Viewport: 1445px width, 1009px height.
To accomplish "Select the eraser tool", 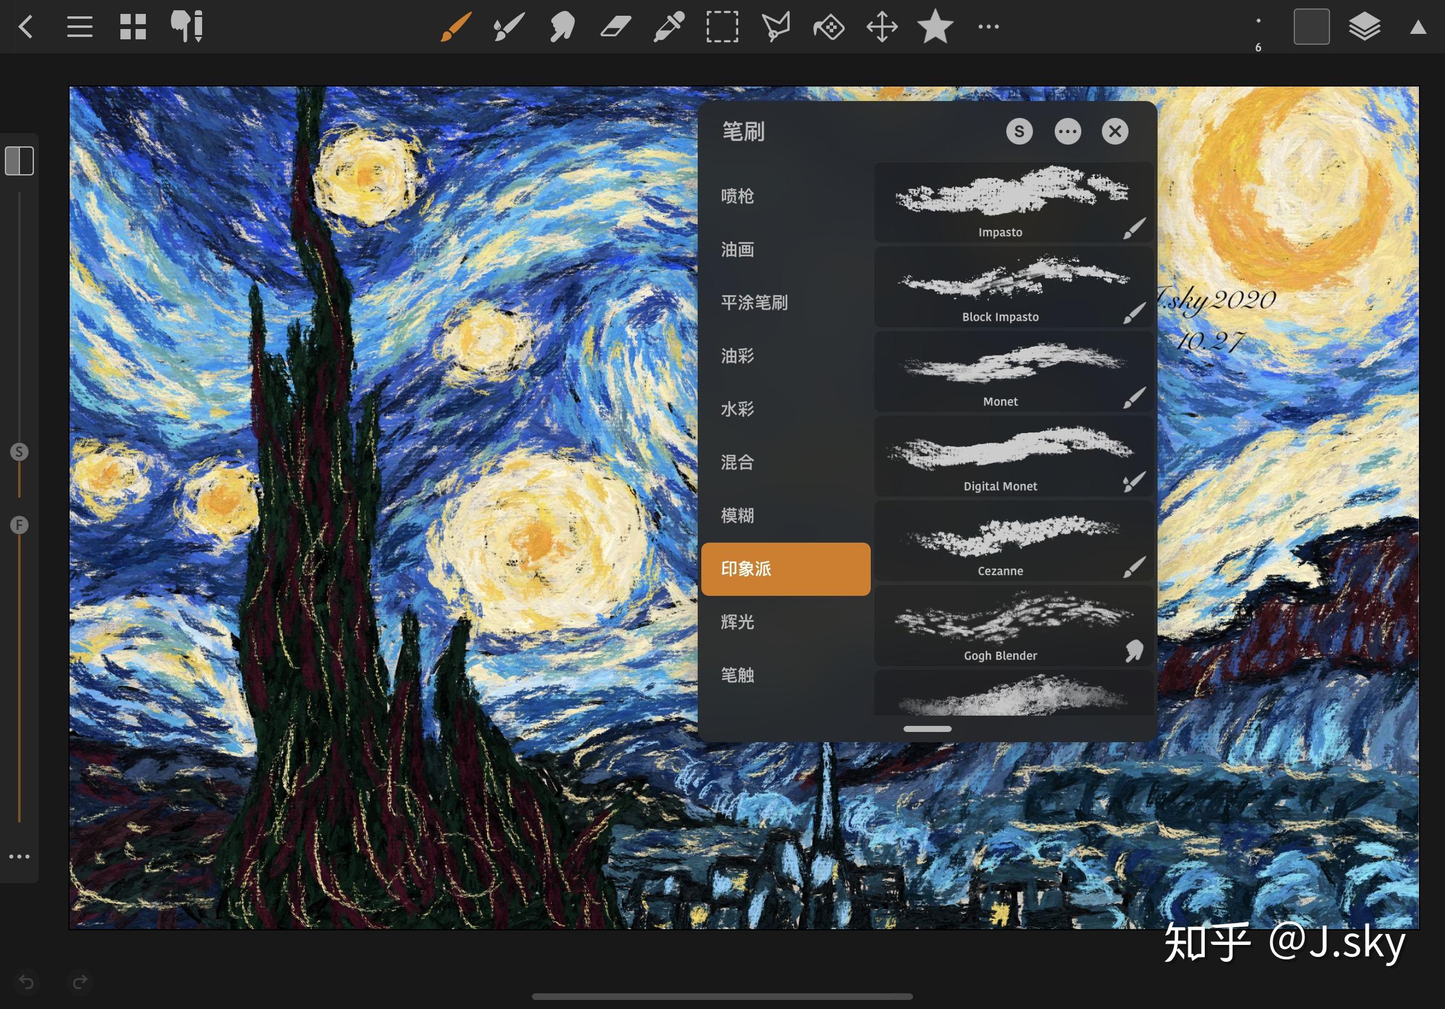I will coord(615,27).
